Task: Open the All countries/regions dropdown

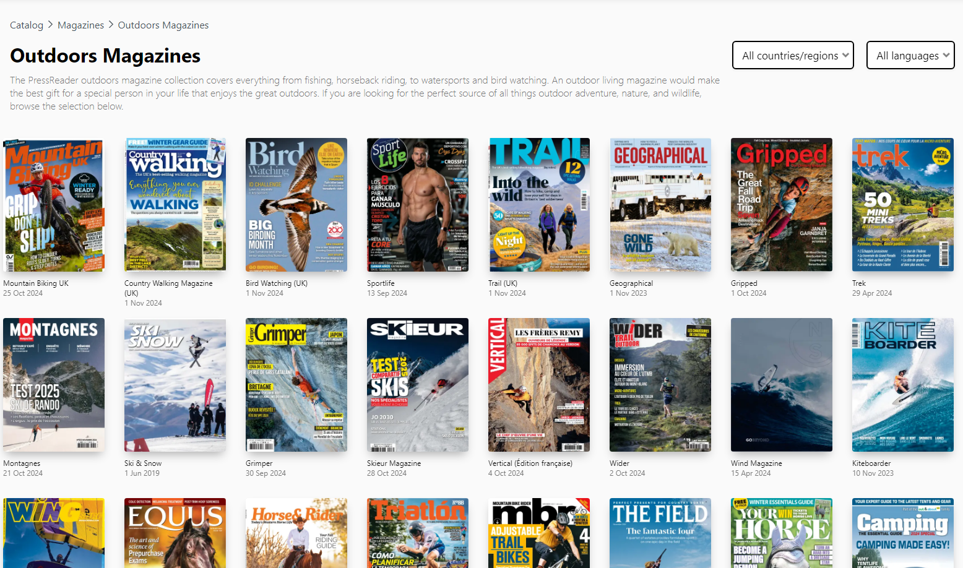Action: tap(792, 56)
